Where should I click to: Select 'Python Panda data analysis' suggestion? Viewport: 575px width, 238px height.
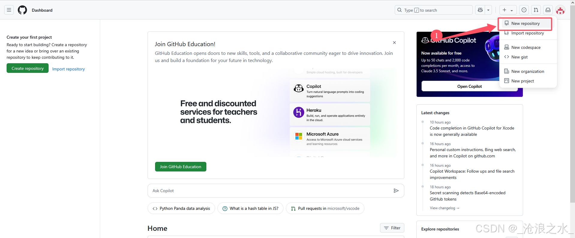(x=181, y=208)
